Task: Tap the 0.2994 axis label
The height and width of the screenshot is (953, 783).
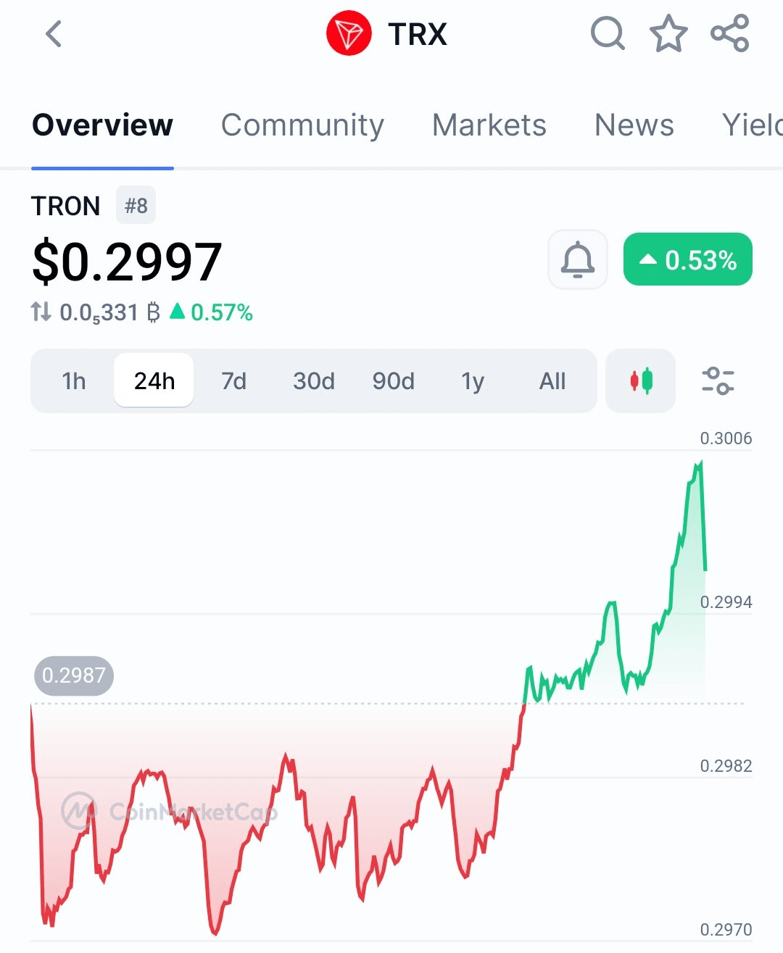Action: [x=726, y=602]
